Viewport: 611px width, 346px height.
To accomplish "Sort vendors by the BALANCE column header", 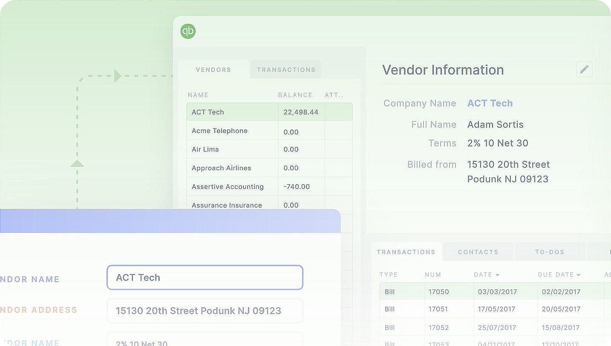I will tap(295, 95).
